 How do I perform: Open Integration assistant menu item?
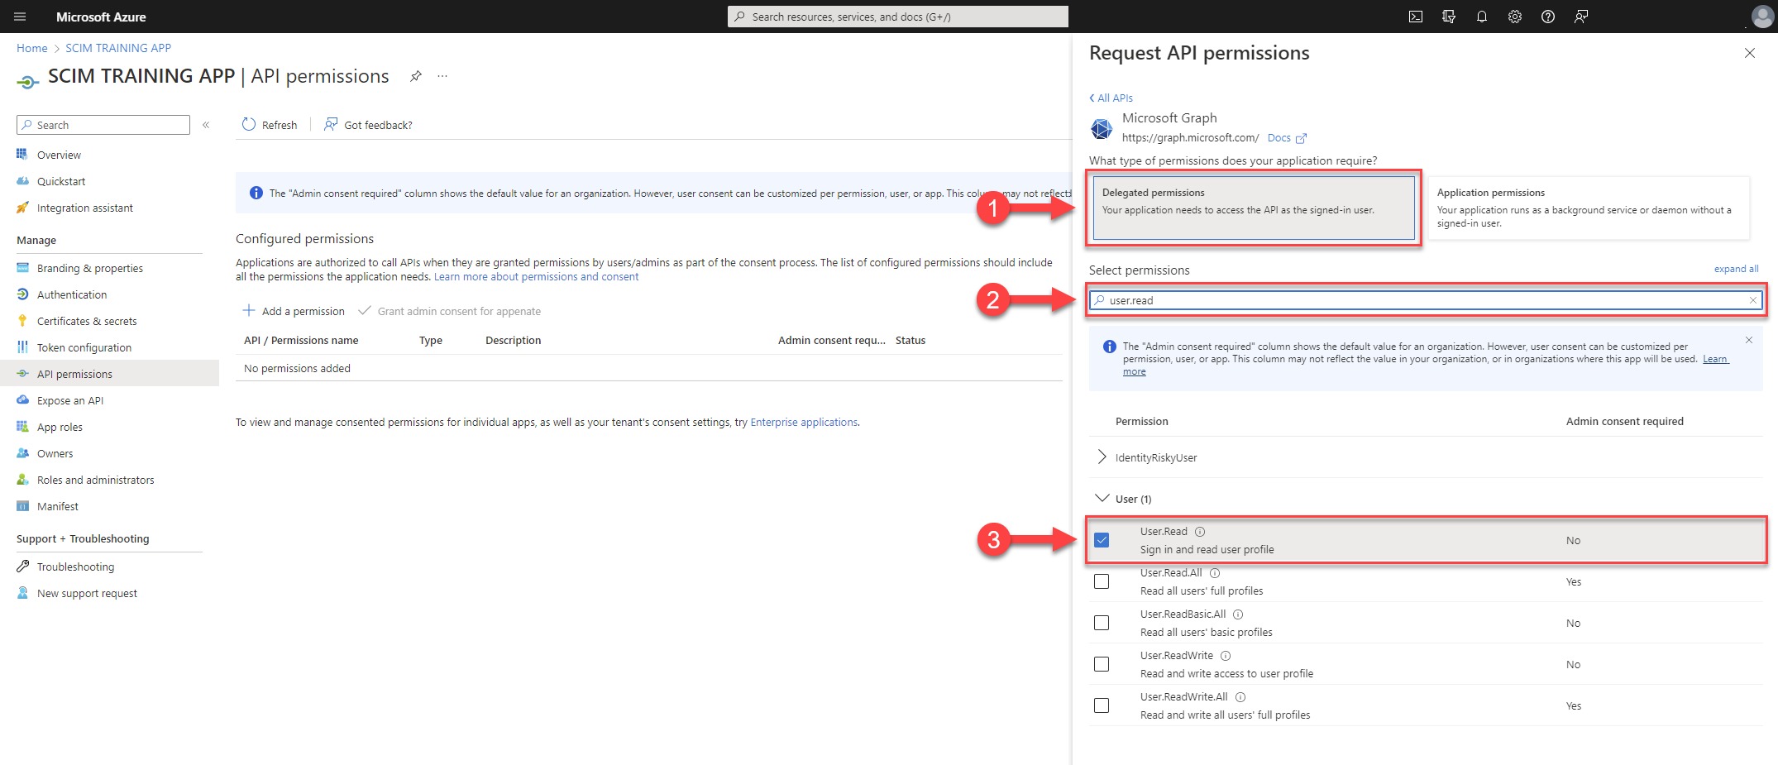pyautogui.click(x=84, y=208)
